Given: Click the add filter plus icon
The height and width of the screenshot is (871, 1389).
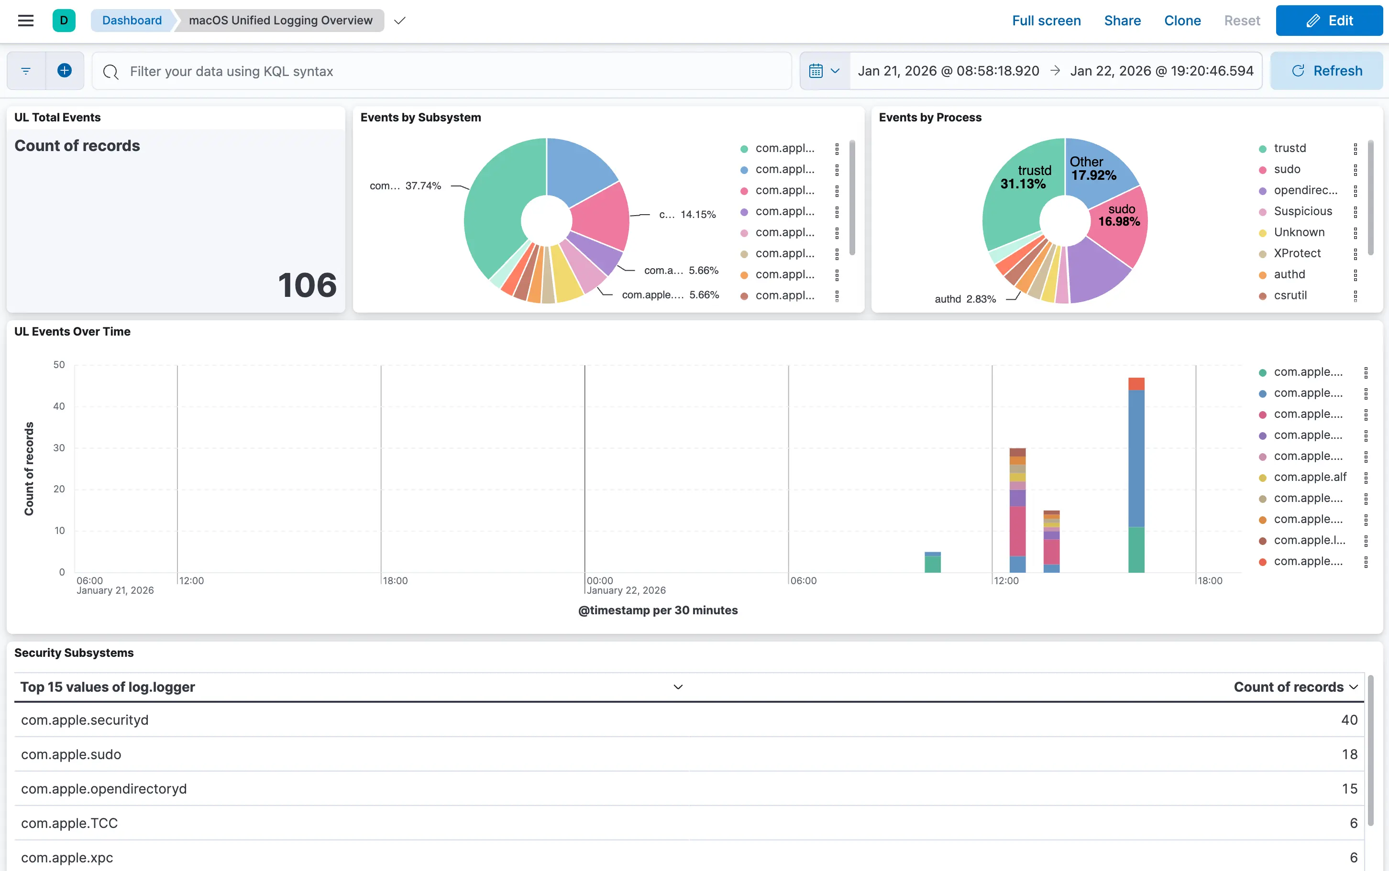Looking at the screenshot, I should click(65, 71).
